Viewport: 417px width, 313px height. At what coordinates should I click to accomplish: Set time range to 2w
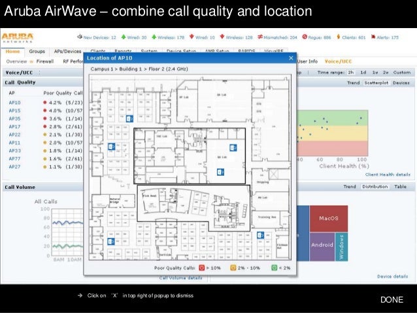coord(386,73)
